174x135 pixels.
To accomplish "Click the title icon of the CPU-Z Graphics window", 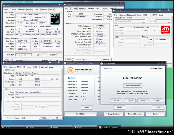I will (x=114, y=11).
